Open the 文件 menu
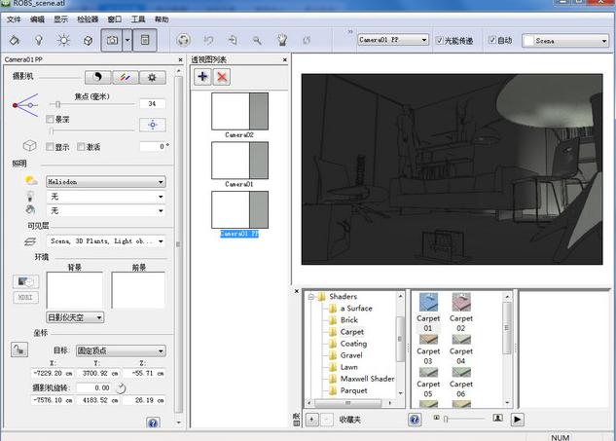616x441 pixels. pyautogui.click(x=14, y=19)
